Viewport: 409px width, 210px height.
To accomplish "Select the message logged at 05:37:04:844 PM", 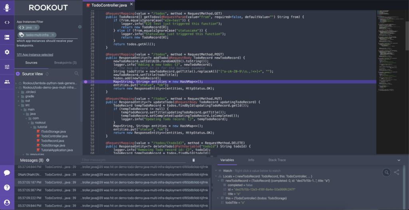I will point(112,167).
